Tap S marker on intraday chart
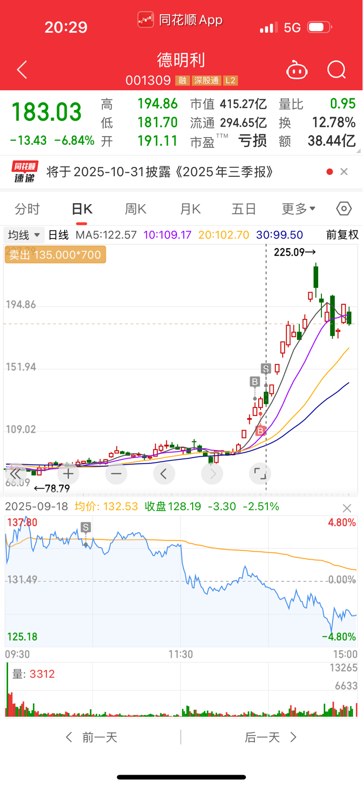Screen dimensions: 363x787 tap(85, 528)
